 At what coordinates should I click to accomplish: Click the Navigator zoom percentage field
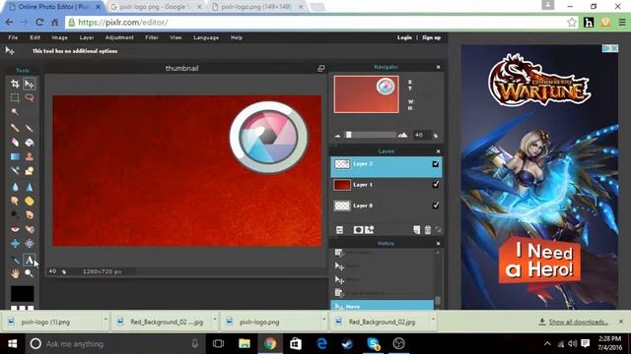pos(421,136)
